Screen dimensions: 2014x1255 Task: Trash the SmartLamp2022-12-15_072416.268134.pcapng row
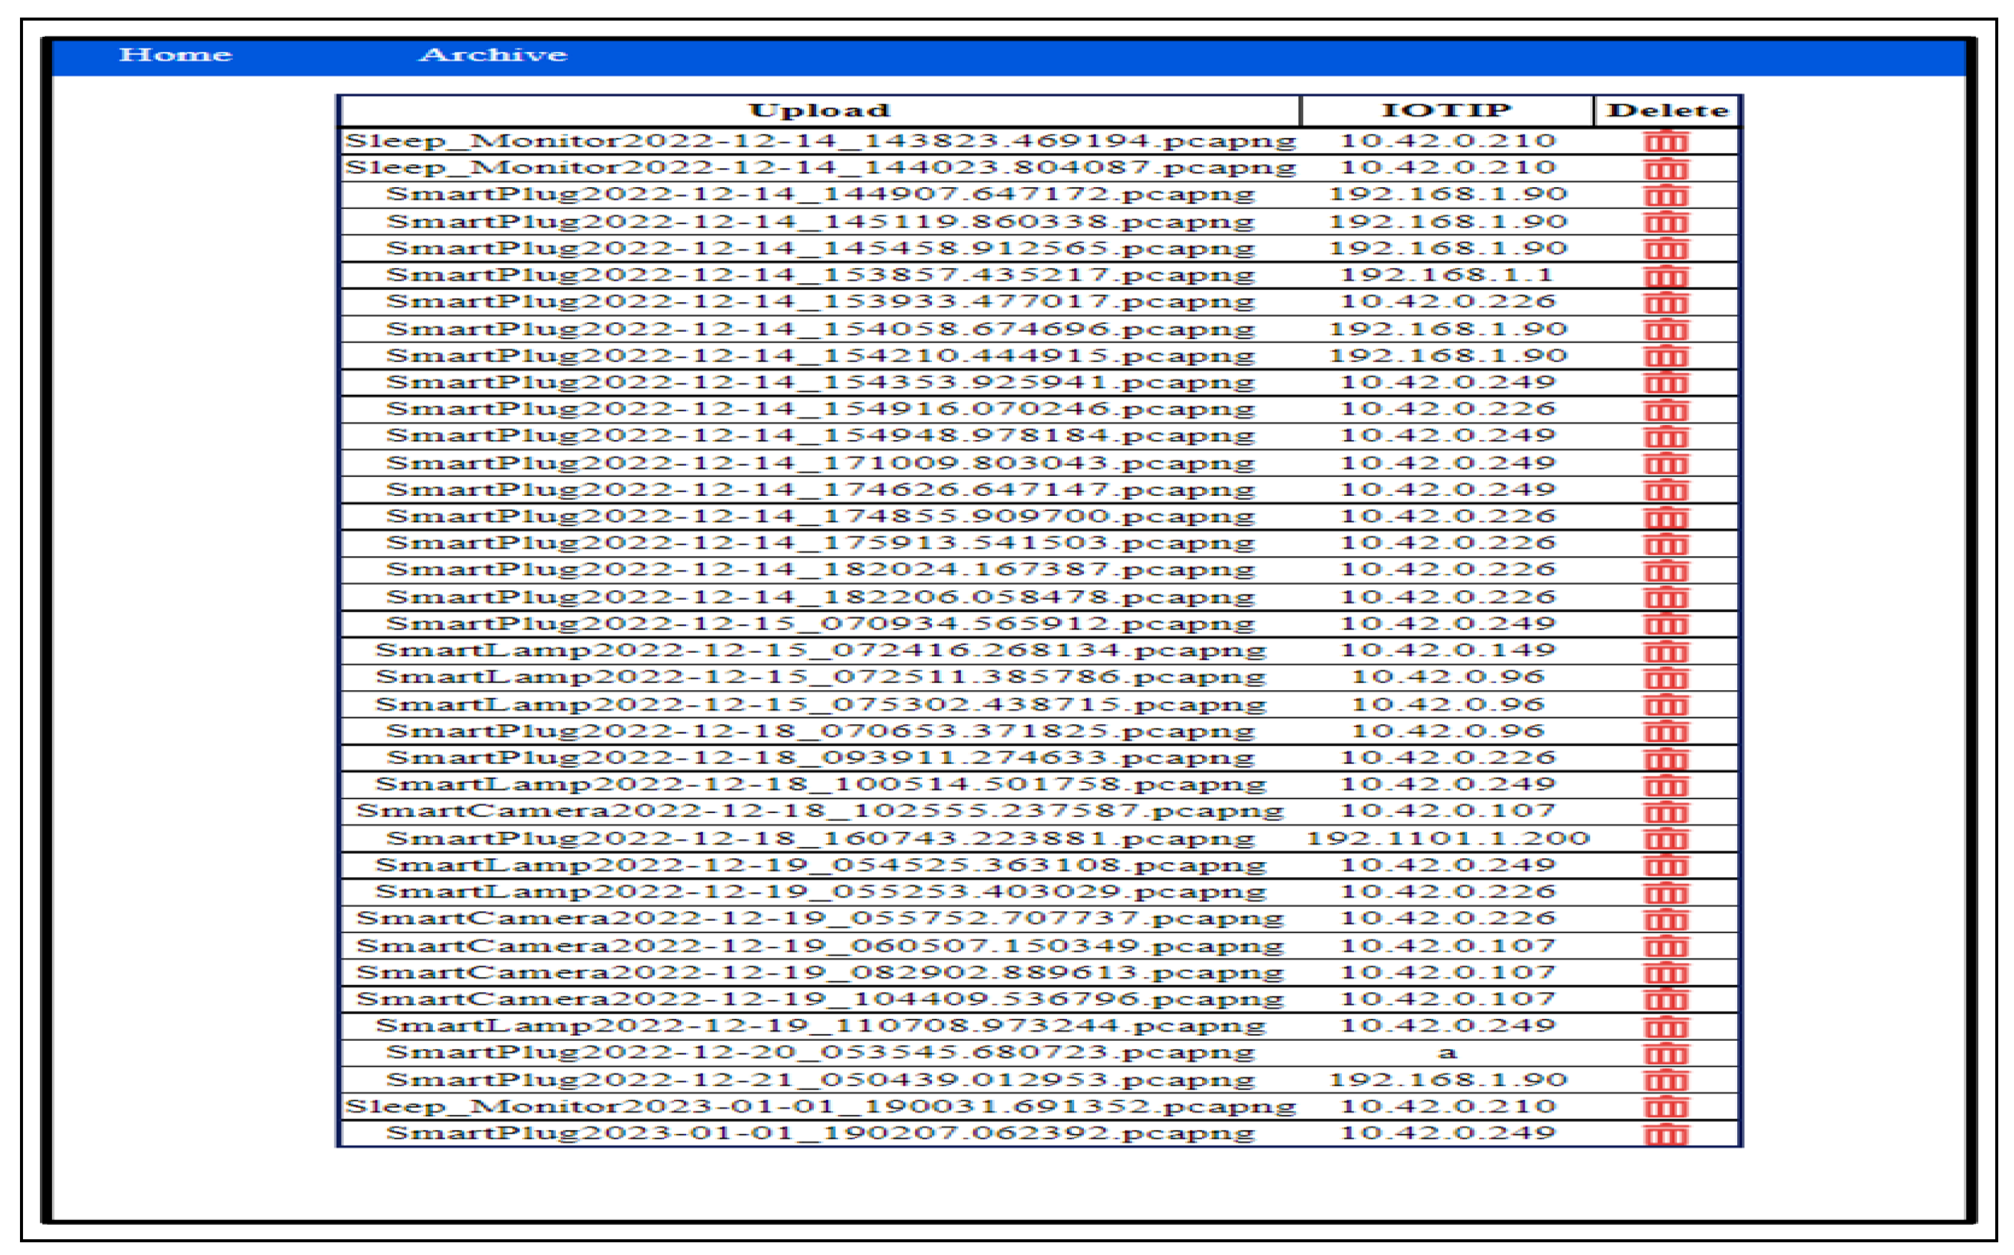pyautogui.click(x=1665, y=651)
